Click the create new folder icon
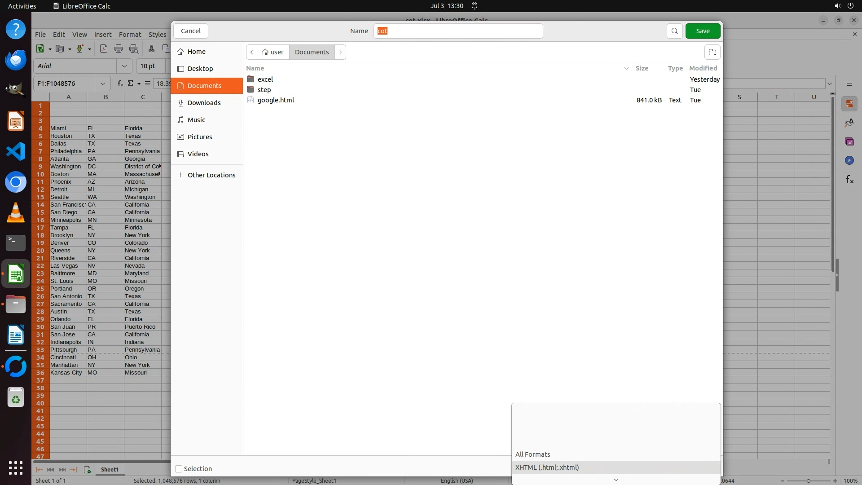 [x=712, y=52]
